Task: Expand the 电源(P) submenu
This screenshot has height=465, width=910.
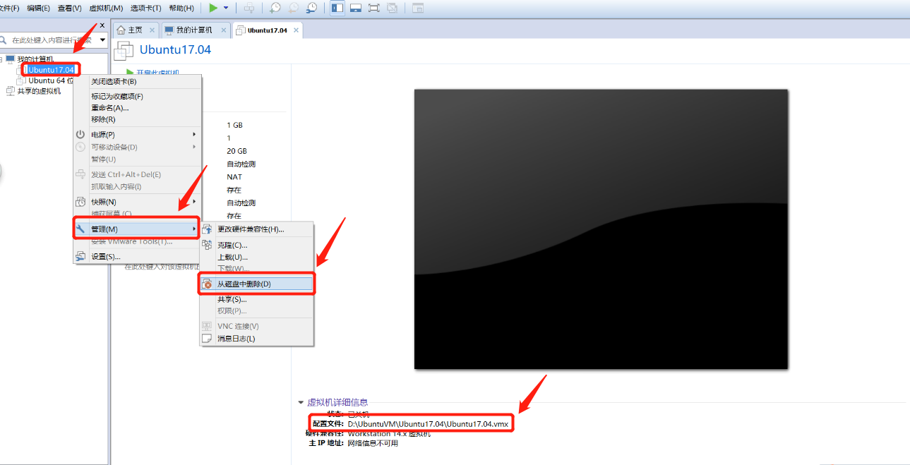Action: [x=138, y=134]
